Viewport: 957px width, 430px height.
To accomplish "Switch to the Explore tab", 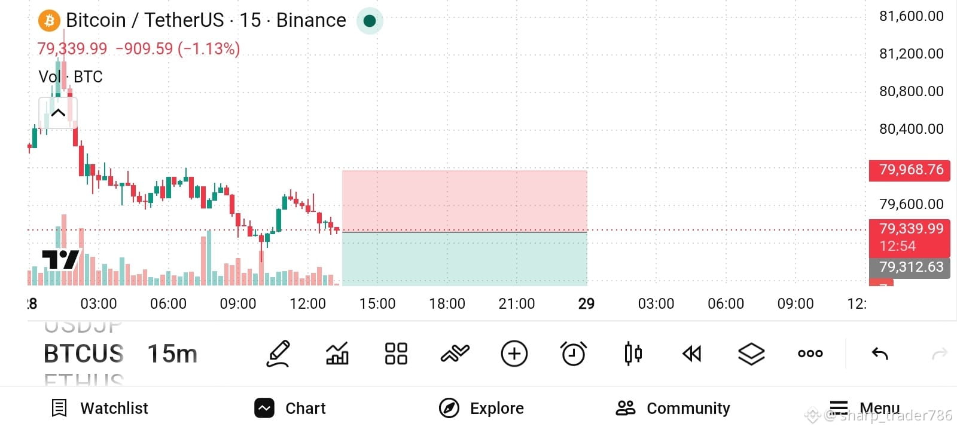I will [481, 408].
